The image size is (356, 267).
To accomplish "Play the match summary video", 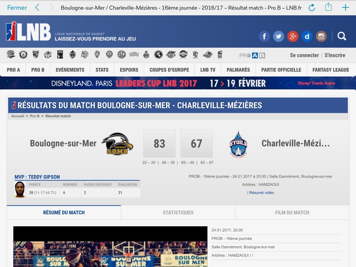I will point(110,247).
